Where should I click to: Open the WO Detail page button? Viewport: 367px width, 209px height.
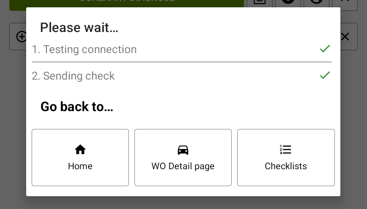pyautogui.click(x=183, y=157)
